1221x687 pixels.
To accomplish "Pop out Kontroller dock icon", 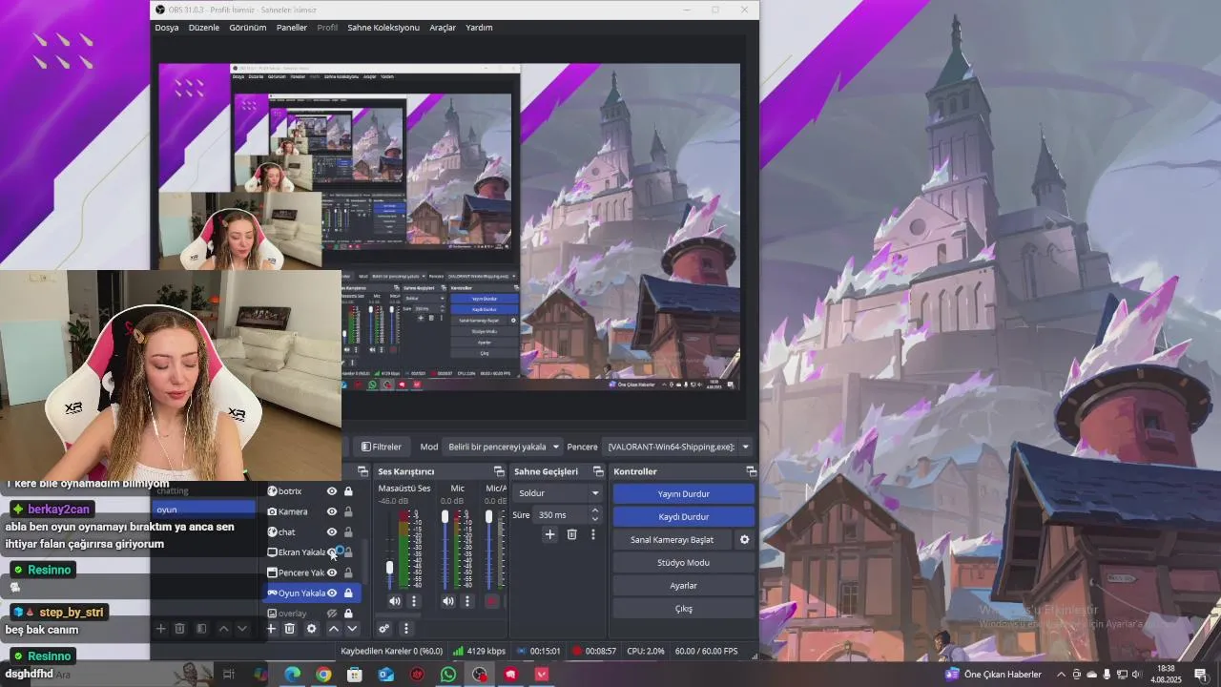I will (x=751, y=471).
